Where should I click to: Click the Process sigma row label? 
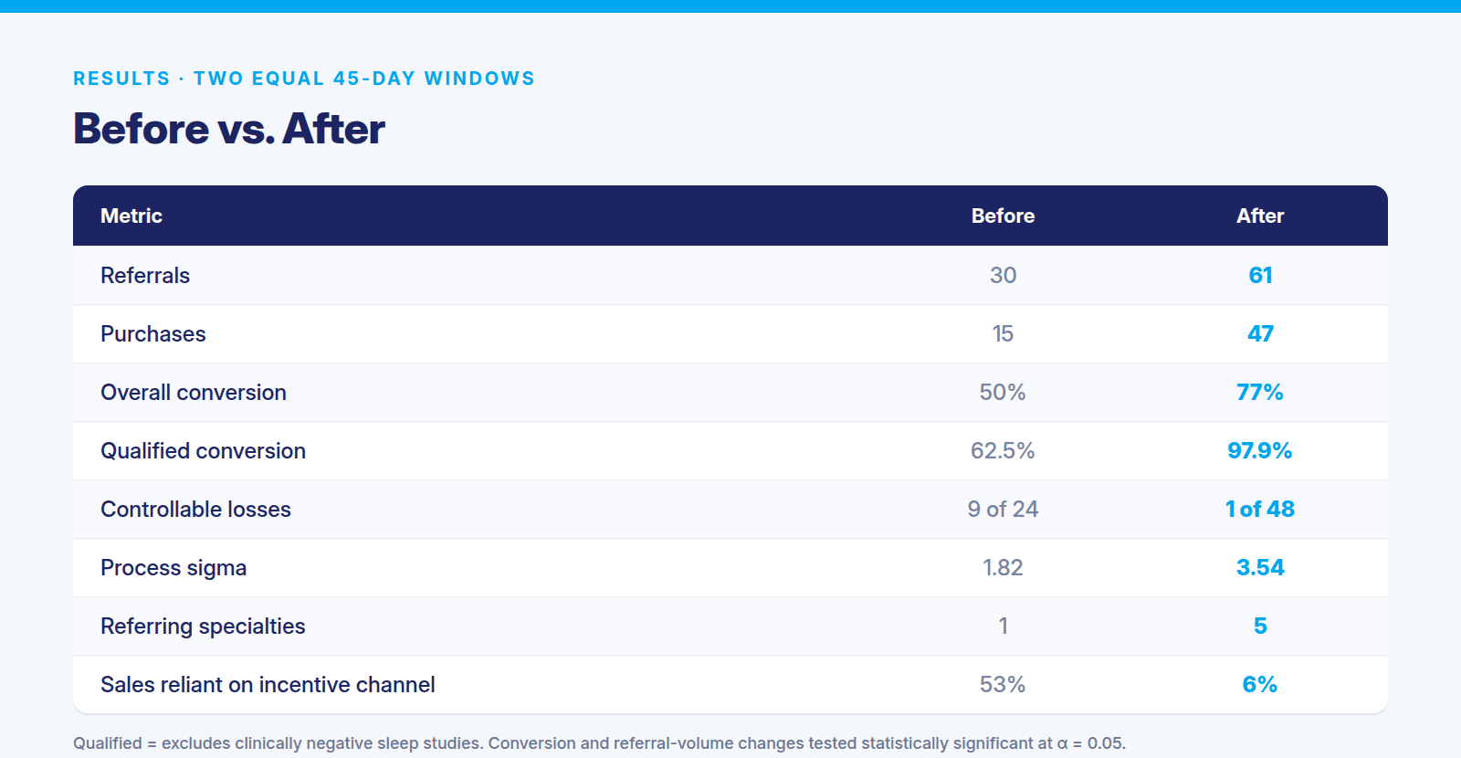(173, 568)
